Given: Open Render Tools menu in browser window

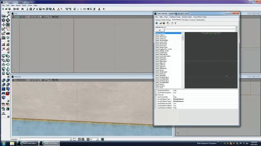Looking at the screenshot, I should (x=187, y=17).
